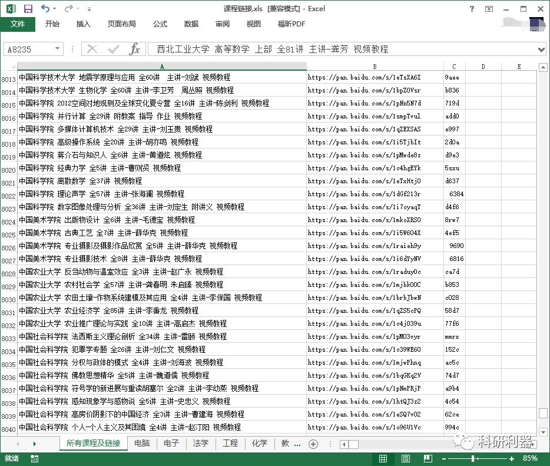Click next sheet navigation arrow
This screenshot has height=466, width=550.
coord(34,444)
